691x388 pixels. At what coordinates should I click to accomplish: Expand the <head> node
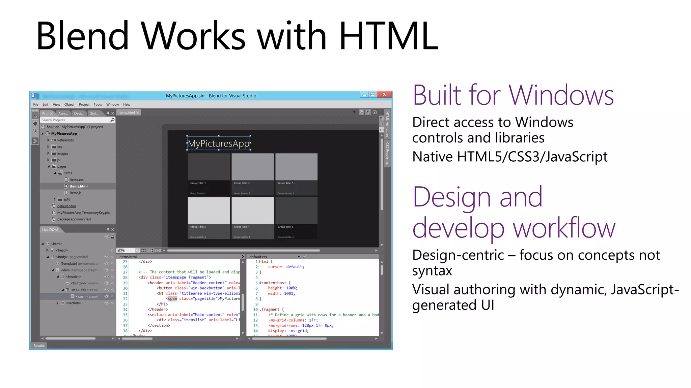tap(47, 250)
